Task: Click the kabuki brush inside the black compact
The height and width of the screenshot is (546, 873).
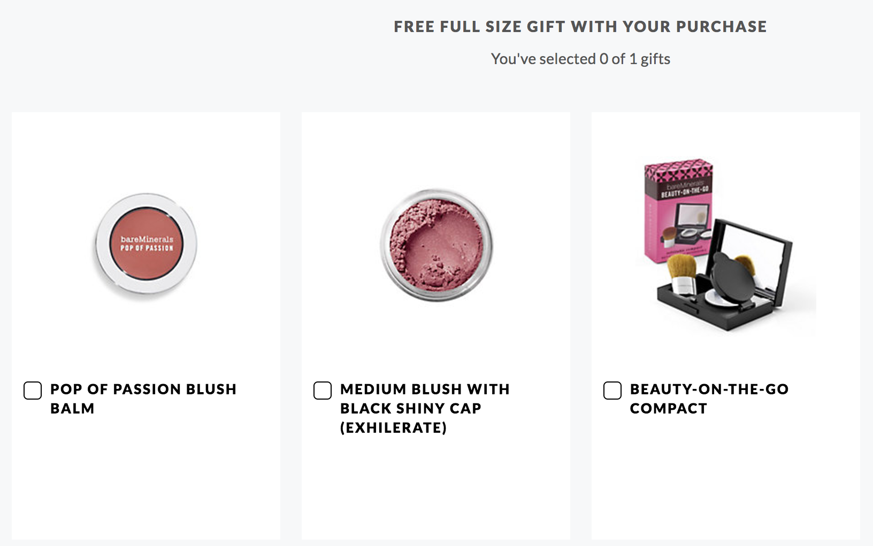Action: (682, 275)
